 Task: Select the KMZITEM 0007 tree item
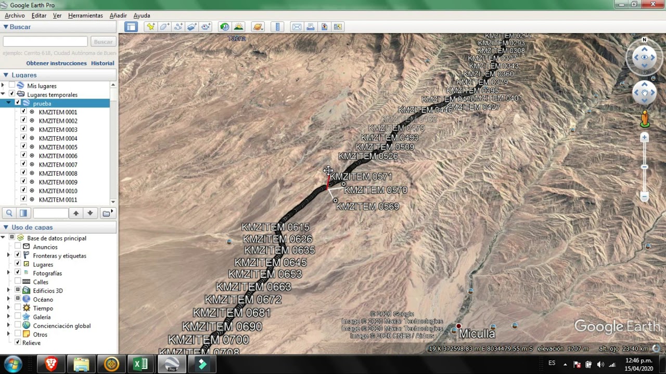(58, 165)
